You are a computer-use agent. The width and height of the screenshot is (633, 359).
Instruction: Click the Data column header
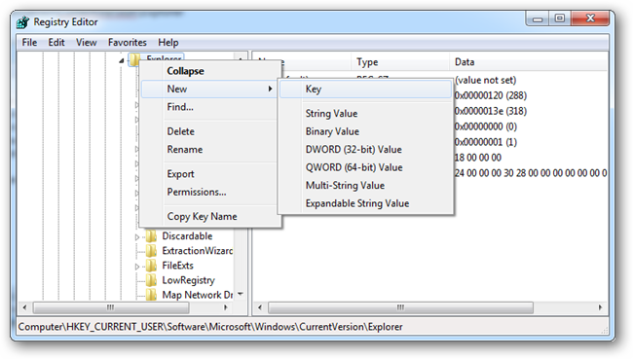coord(529,62)
